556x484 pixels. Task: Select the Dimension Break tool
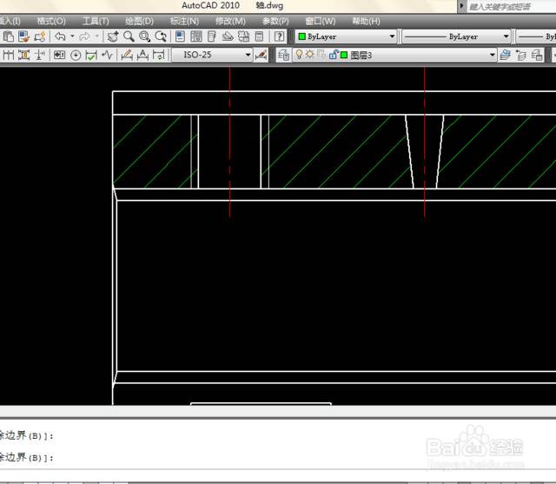tap(40, 55)
